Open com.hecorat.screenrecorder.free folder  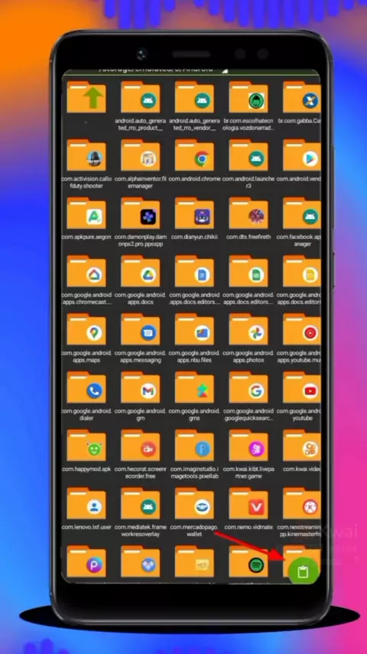141,445
